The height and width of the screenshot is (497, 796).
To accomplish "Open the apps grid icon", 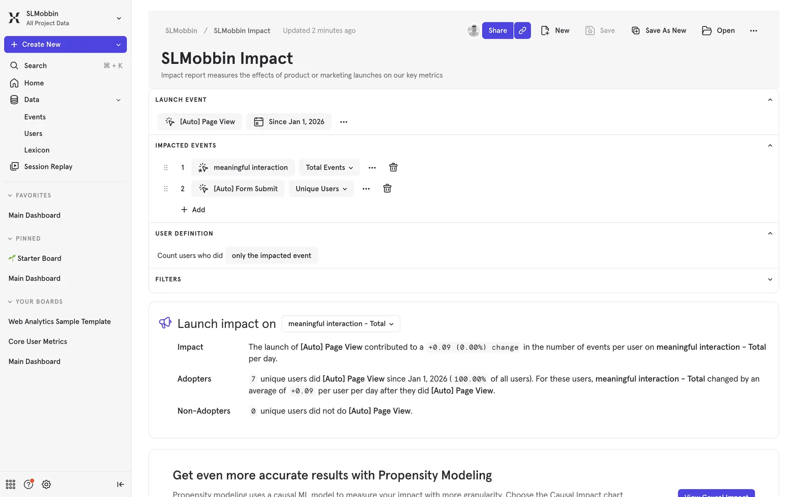I will (x=10, y=484).
